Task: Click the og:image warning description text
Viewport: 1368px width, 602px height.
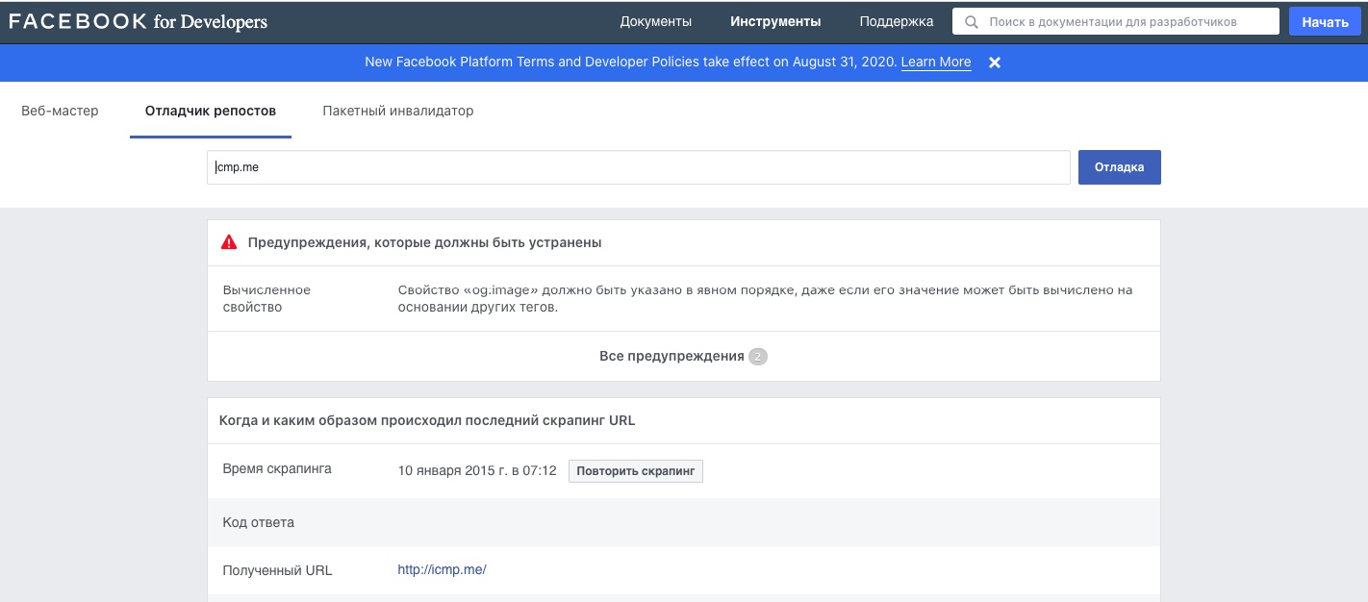Action: [766, 298]
